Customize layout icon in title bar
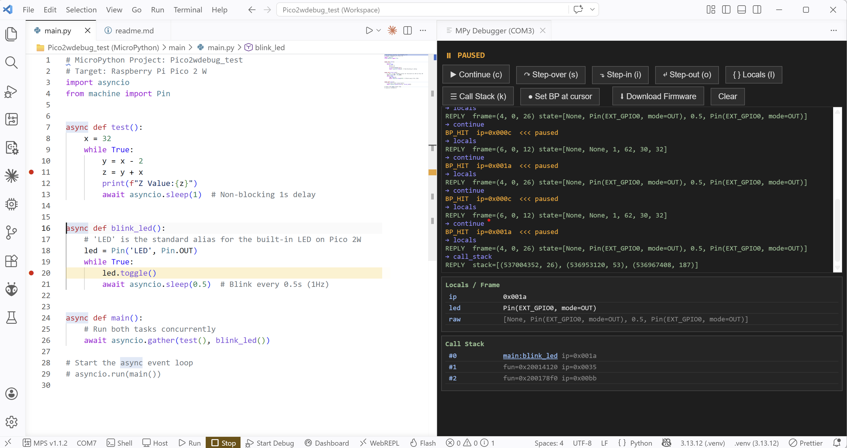 pos(711,9)
